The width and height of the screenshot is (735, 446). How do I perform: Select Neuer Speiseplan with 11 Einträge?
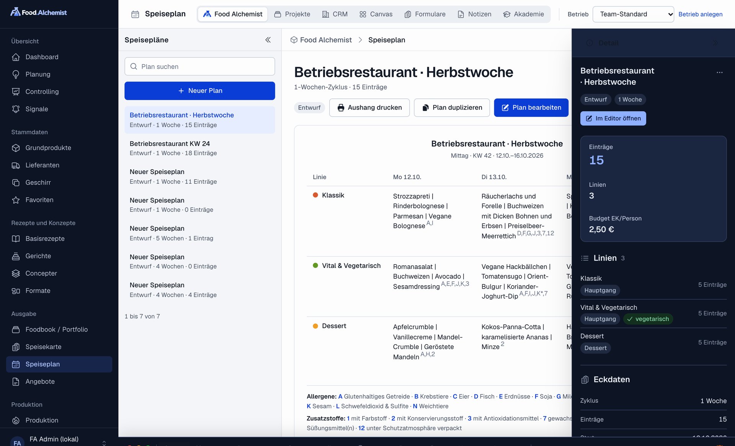coord(199,176)
